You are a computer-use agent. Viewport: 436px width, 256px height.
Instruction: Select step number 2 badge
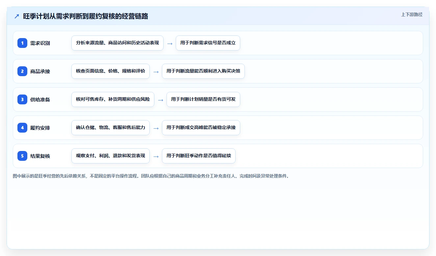pos(22,71)
